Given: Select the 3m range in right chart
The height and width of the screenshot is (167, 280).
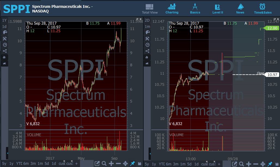Looking at the screenshot, I should pos(176,164).
